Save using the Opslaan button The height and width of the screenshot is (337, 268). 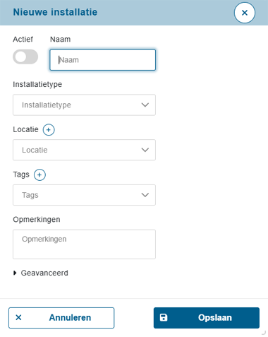207,318
